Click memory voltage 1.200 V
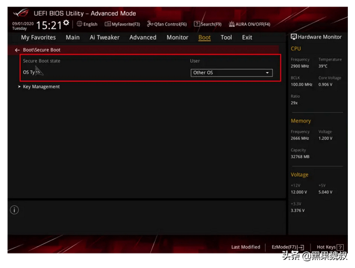 [326, 138]
